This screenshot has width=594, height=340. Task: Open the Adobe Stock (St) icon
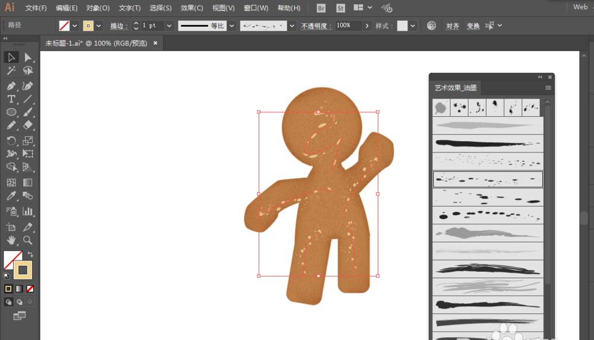click(x=340, y=8)
